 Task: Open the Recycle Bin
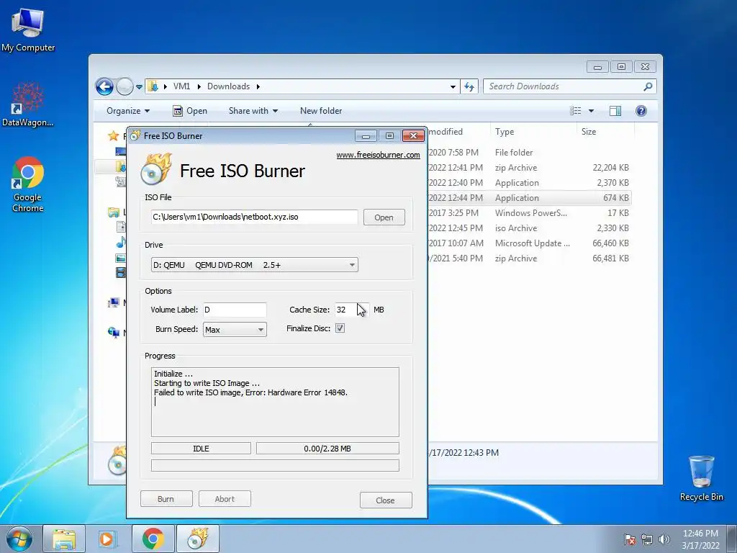click(701, 477)
